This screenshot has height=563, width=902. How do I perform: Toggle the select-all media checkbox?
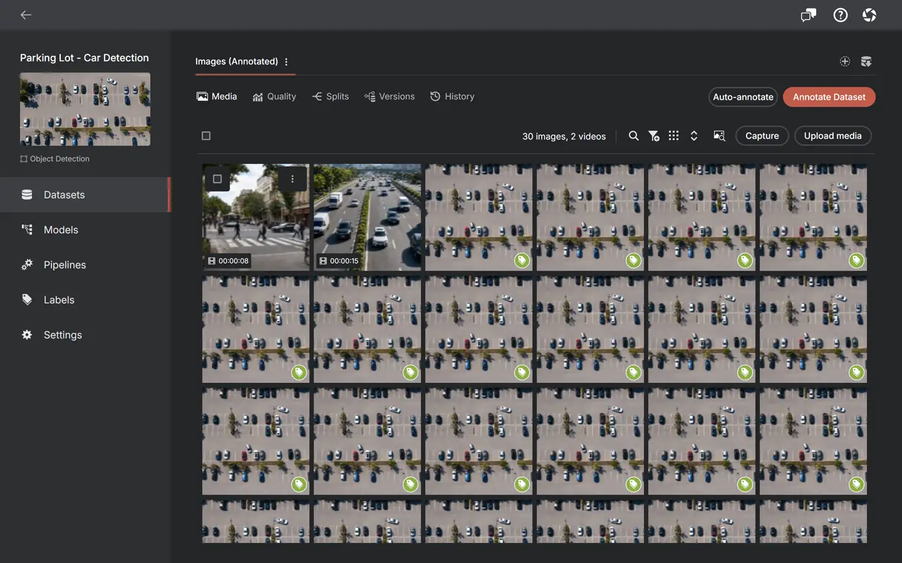(x=206, y=136)
